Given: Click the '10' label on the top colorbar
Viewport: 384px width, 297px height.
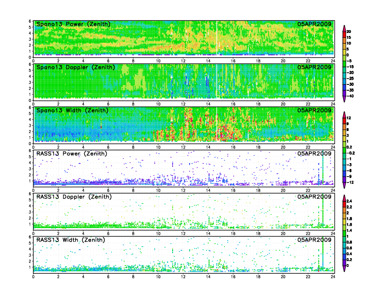Looking at the screenshot, I should click(x=349, y=43).
